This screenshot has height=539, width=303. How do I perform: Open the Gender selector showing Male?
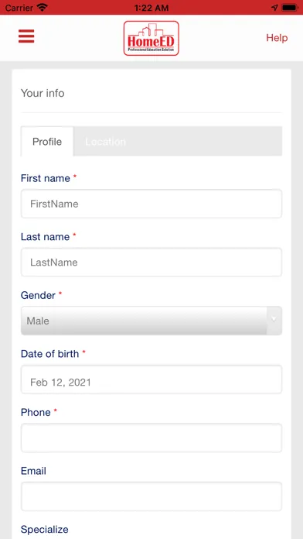151,321
